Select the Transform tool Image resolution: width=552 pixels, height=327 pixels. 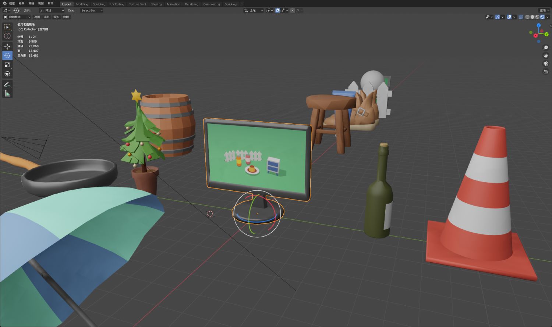click(x=7, y=74)
